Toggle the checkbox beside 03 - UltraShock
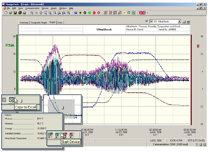Screen dimensions: 209x152 coord(152,21)
